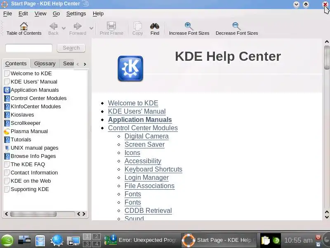Image resolution: width=330 pixels, height=248 pixels.
Task: Click the desktop computer icon in the taskbar
Action: click(x=24, y=240)
